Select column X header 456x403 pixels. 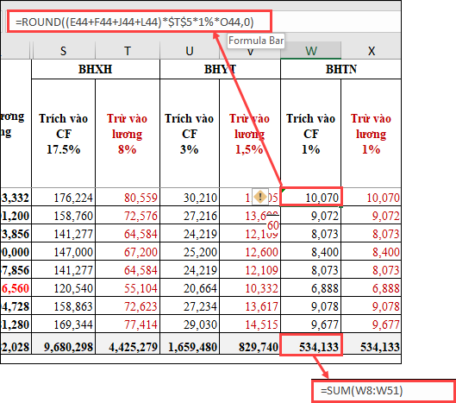point(371,51)
